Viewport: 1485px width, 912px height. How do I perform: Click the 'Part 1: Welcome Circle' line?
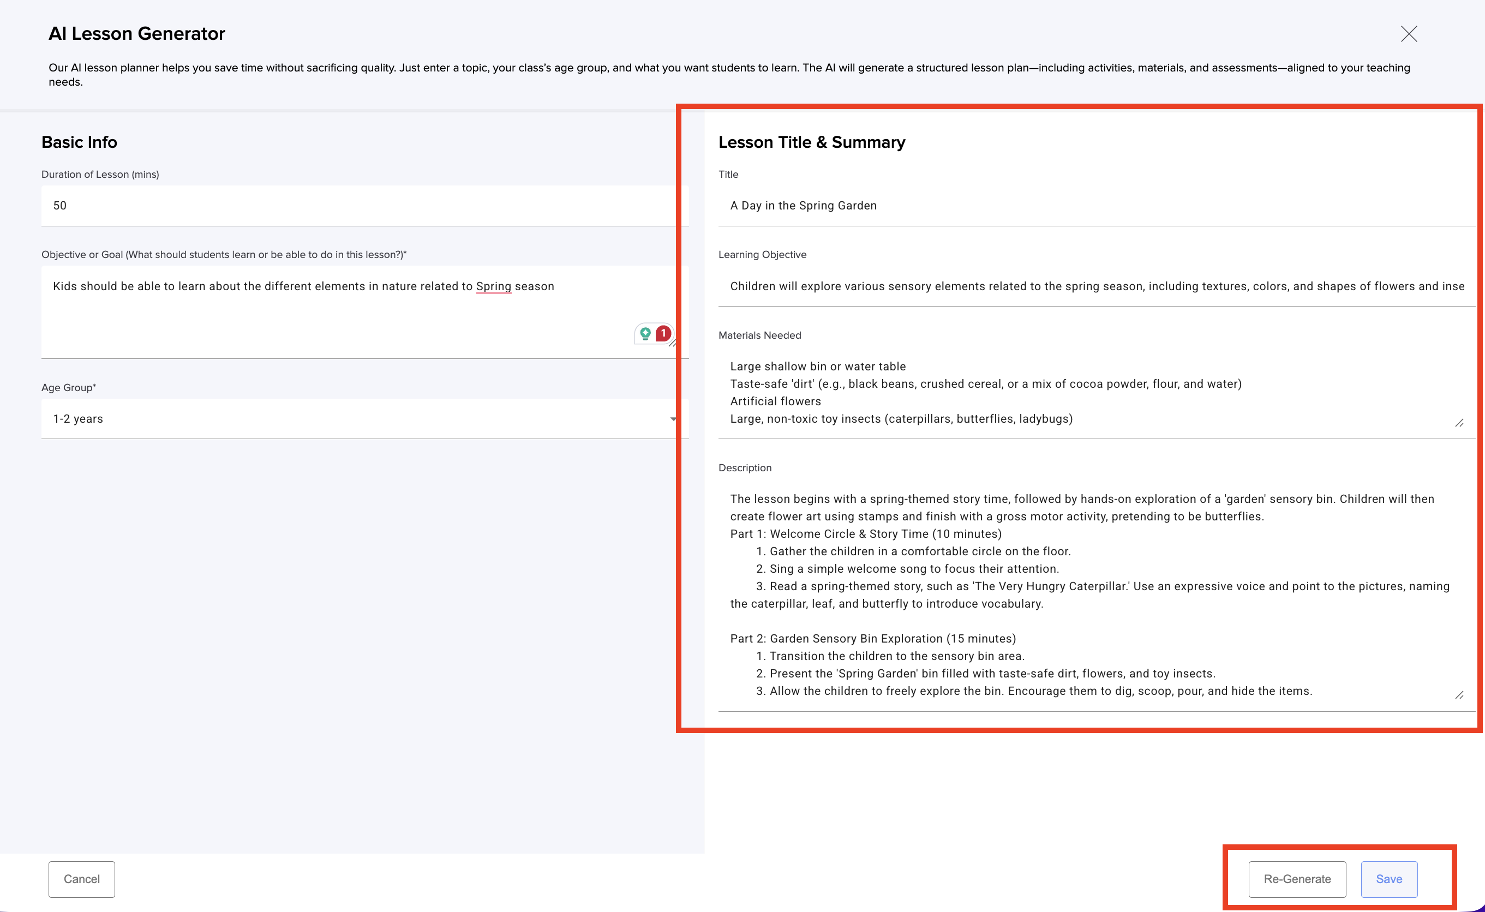coord(865,534)
